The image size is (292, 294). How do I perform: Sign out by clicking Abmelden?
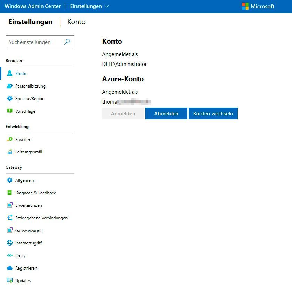166,113
